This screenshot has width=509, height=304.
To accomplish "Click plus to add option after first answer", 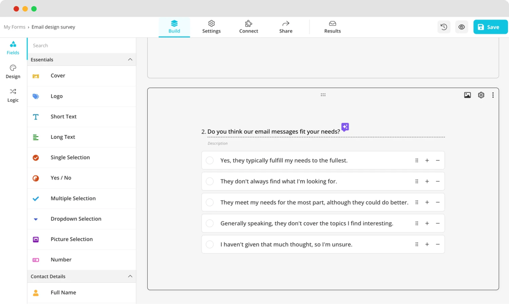I will coord(427,161).
